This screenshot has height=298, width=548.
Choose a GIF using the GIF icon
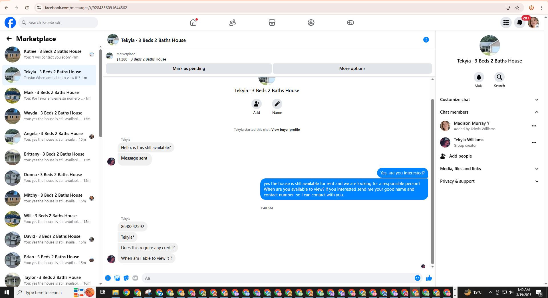point(135,278)
